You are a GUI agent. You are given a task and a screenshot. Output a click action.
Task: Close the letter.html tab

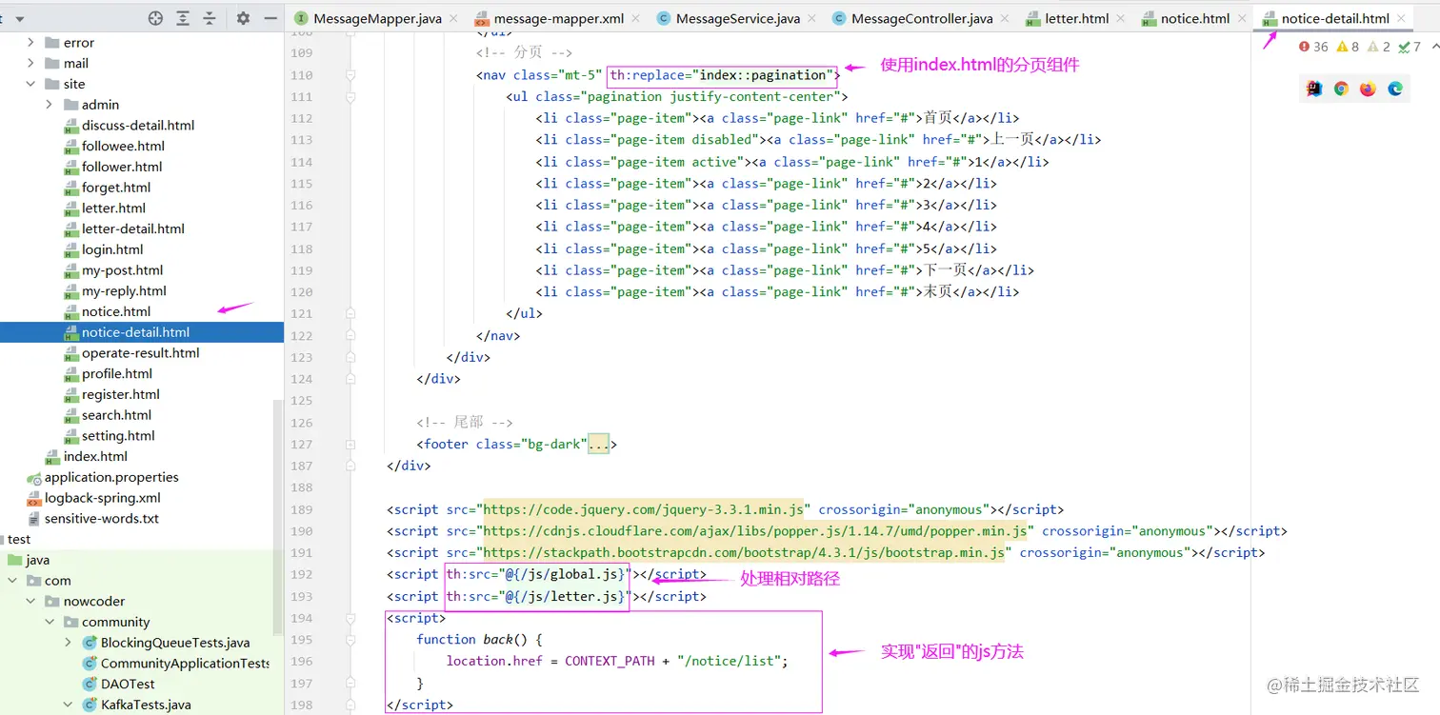coord(1120,19)
